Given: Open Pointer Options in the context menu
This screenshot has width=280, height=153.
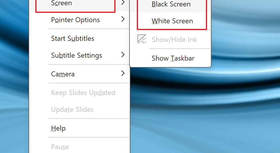Looking at the screenshot, I should [x=75, y=20].
